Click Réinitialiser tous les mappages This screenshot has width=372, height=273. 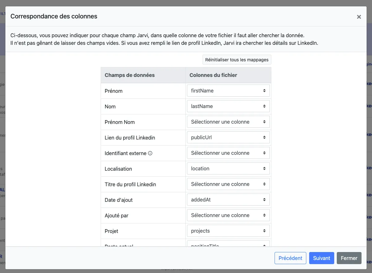237,59
